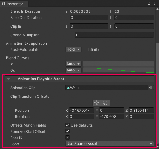Select the Inspector tab
The height and width of the screenshot is (149, 159).
pos(14,4)
